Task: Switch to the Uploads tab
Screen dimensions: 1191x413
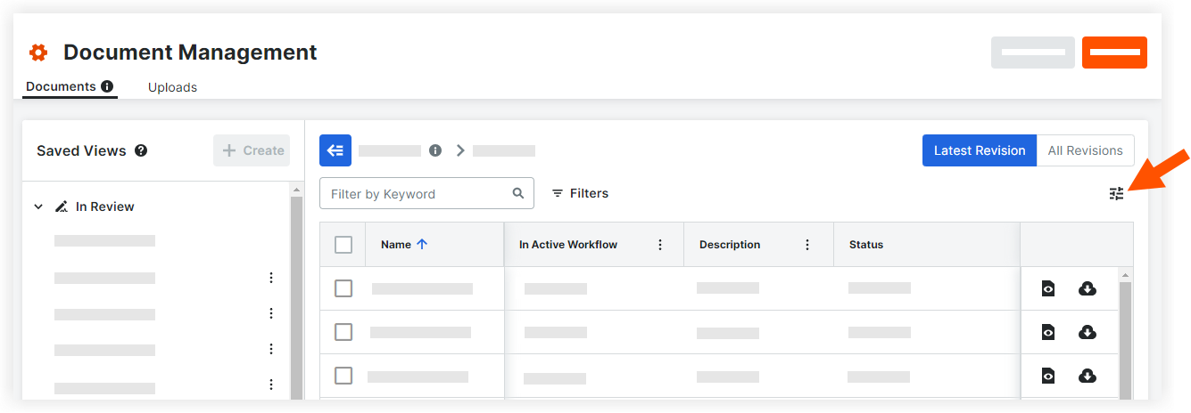Action: point(172,87)
